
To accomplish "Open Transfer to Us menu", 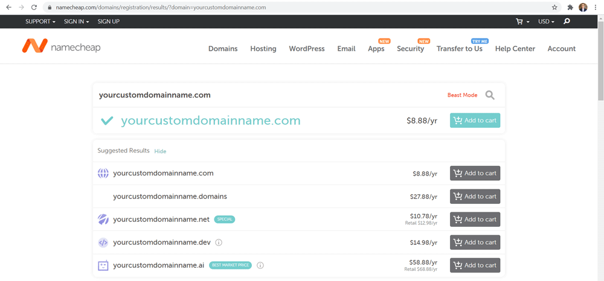I will coord(459,49).
